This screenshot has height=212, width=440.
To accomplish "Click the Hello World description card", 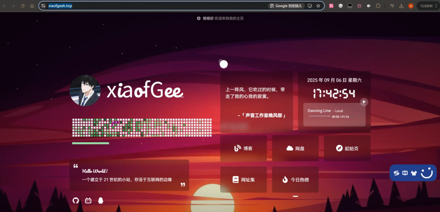I will (x=130, y=175).
